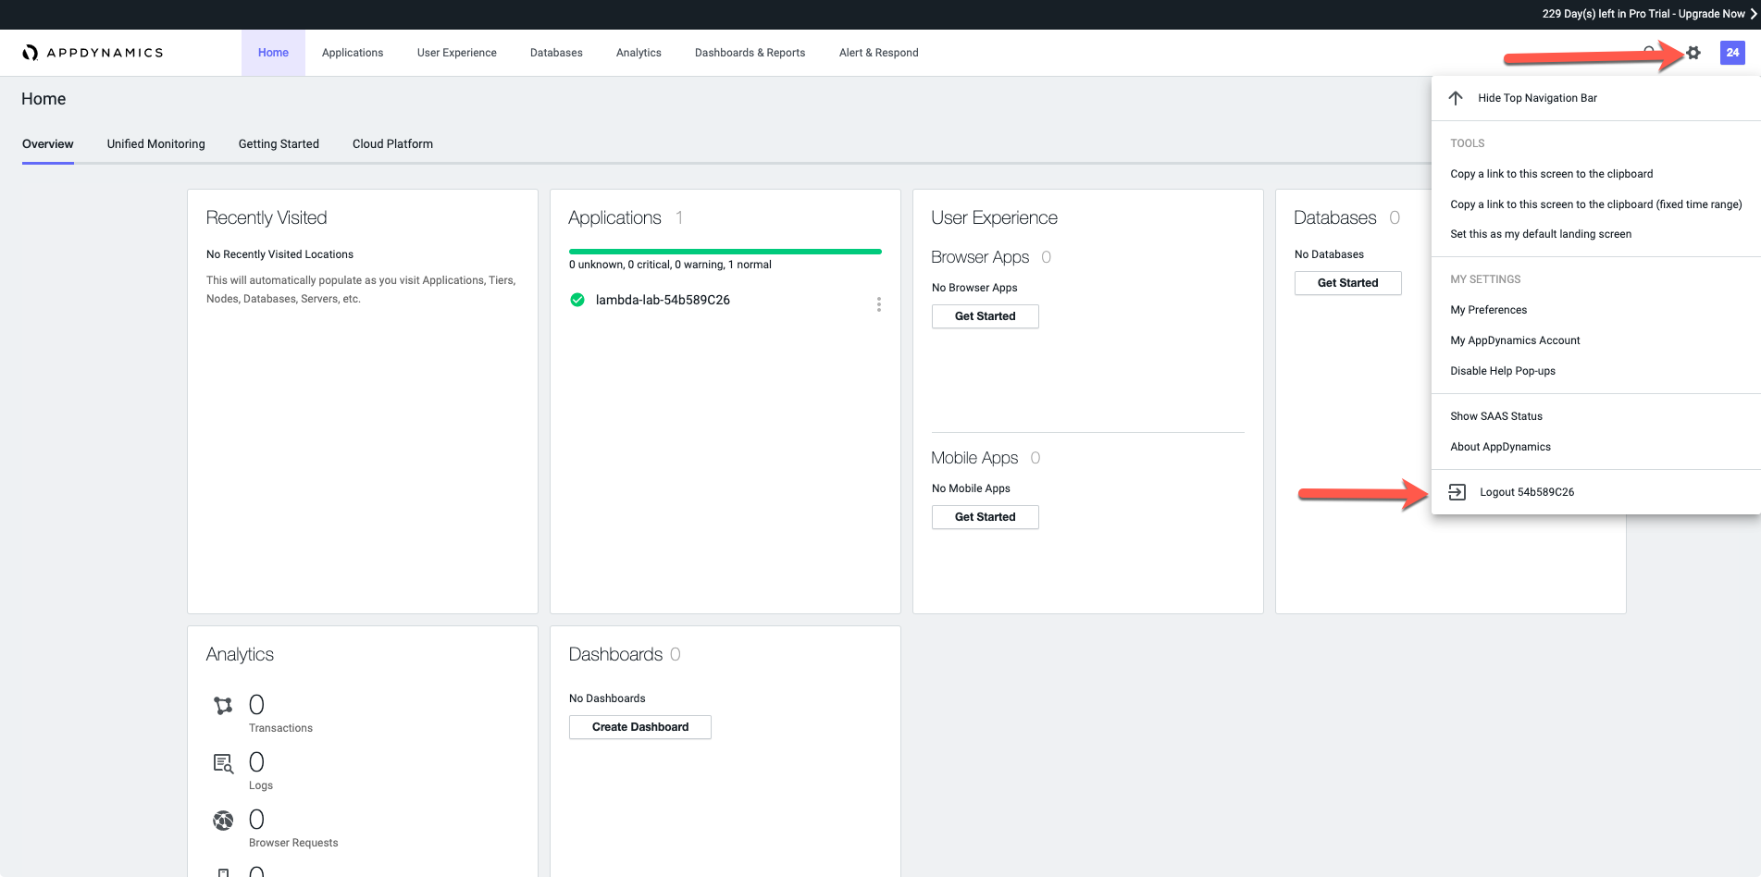Select My Preferences from the settings menu
Viewport: 1761px width, 877px height.
click(1488, 310)
